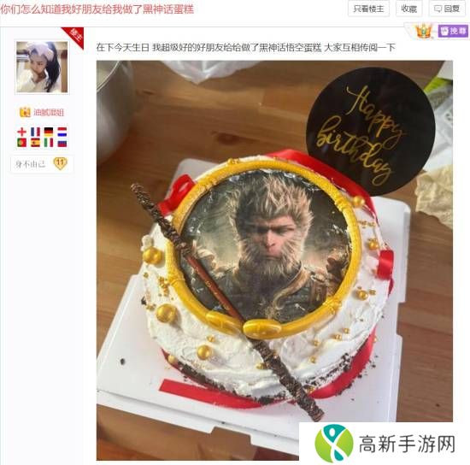Click the 高新手游网 watermark logo
Screen dimensions: 470x465
pyautogui.click(x=385, y=444)
